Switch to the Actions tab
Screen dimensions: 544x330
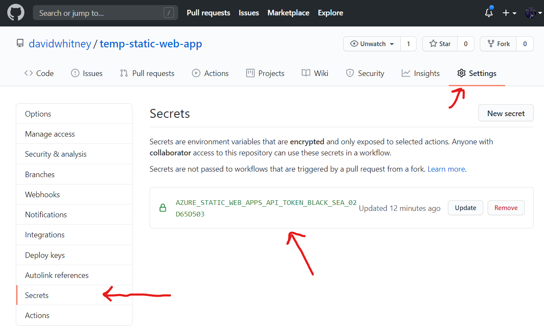(210, 73)
